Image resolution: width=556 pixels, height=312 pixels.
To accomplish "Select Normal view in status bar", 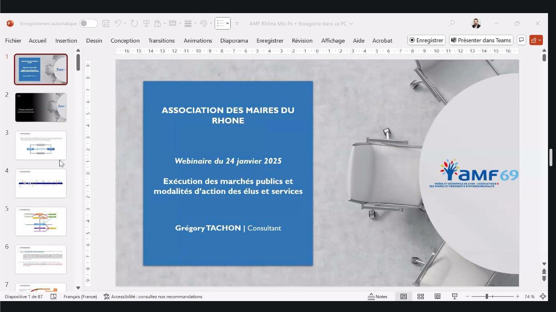I will click(404, 297).
